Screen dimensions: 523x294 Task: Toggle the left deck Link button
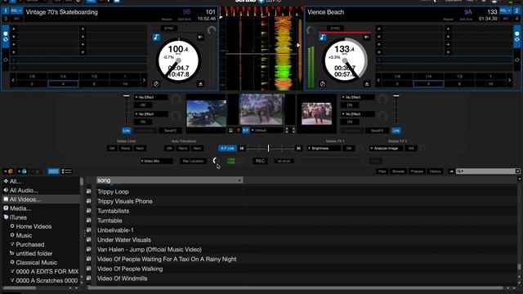(x=126, y=131)
